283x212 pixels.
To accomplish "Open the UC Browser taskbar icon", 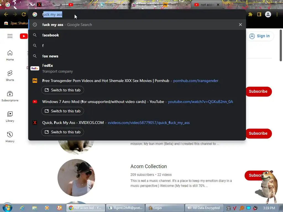I will 59,208.
